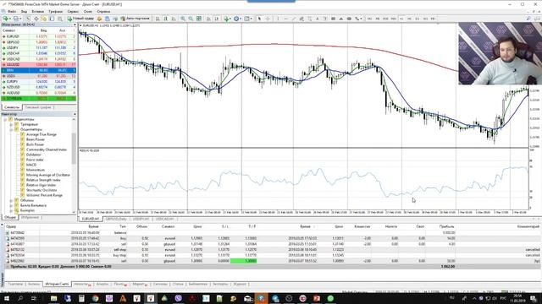Set timeframe to D1
Viewport: 542px width, 304px height.
click(x=418, y=19)
